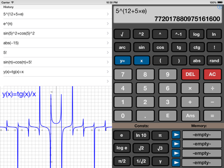Tap the multiply × key

[x=190, y=88]
